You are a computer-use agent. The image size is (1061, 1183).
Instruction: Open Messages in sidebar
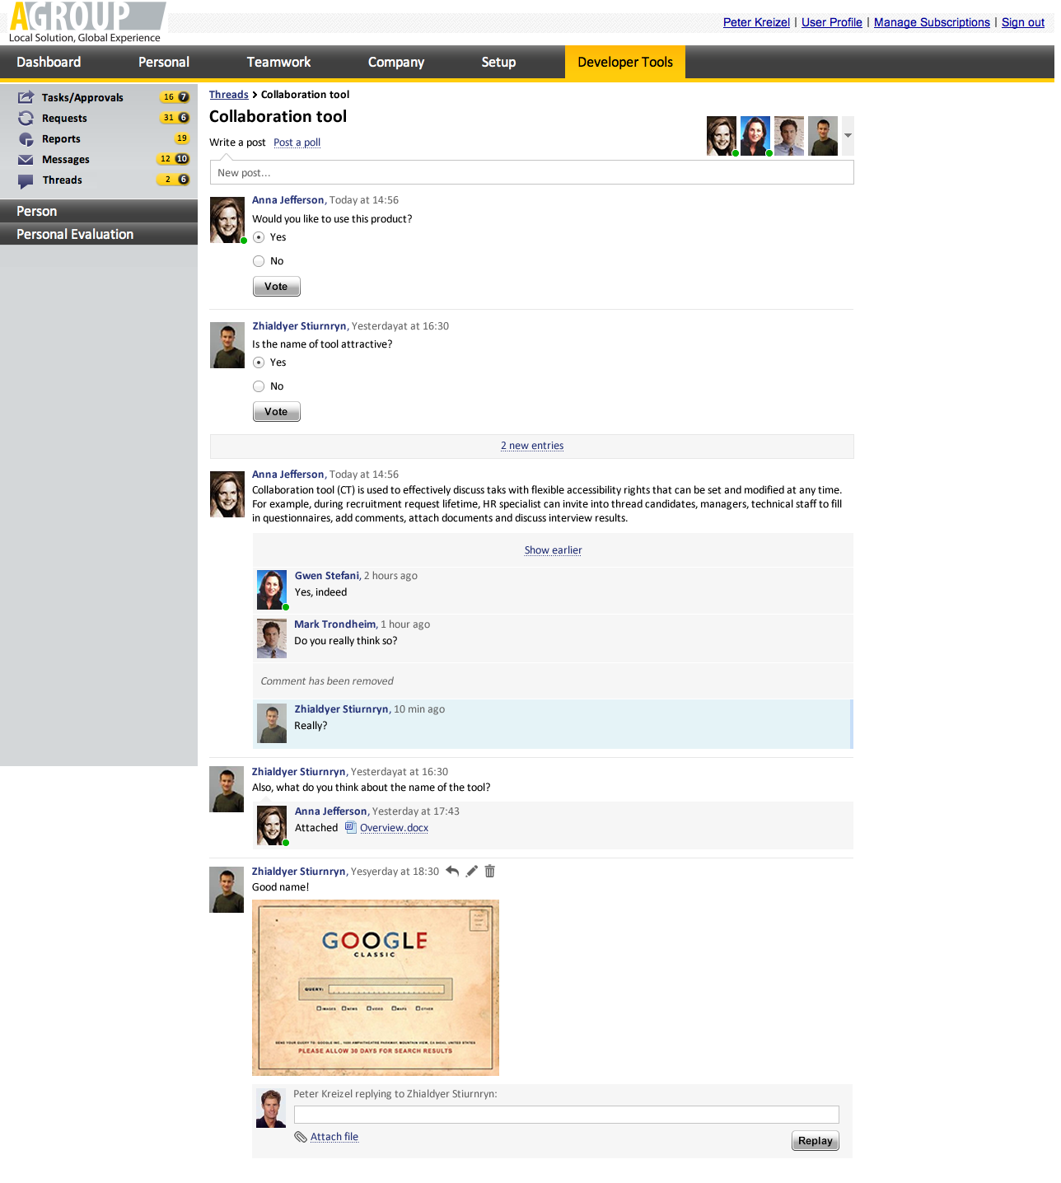66,159
